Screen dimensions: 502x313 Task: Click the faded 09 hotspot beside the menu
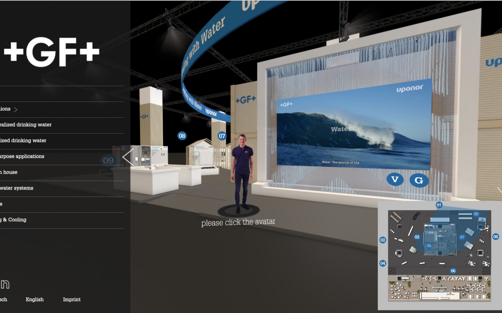(x=108, y=160)
